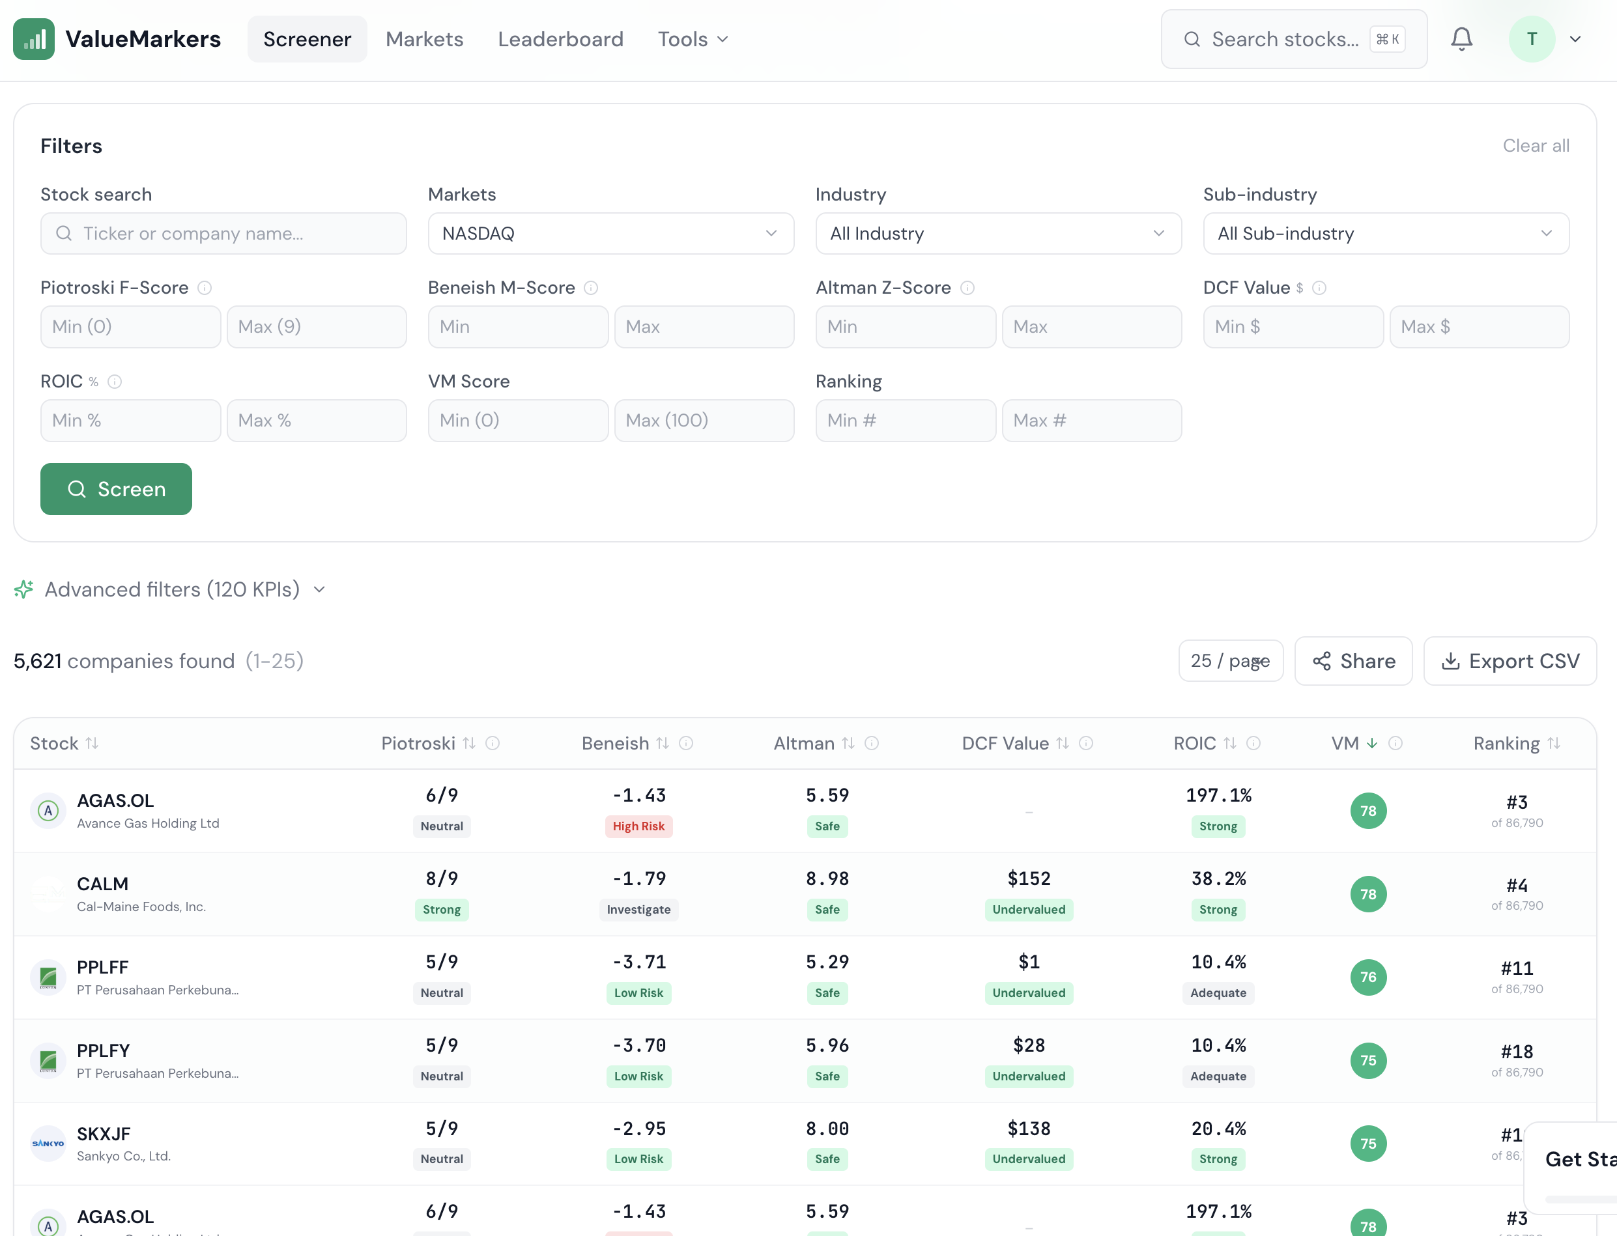Expand Advanced filters (120 KPIs)
Image resolution: width=1617 pixels, height=1236 pixels.
coord(171,589)
